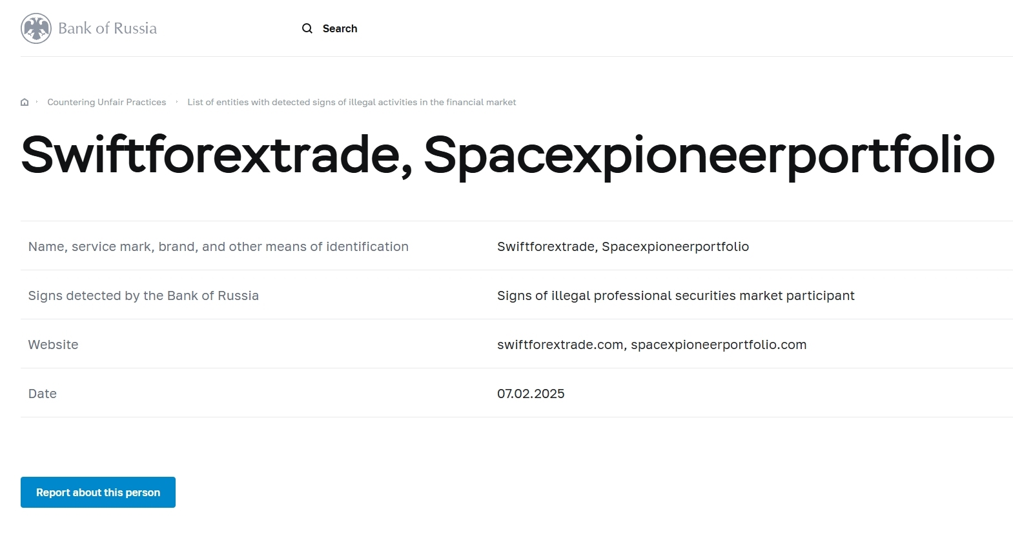Screen dimensions: 1013x551
Task: Click the Website row label
Action: [53, 345]
